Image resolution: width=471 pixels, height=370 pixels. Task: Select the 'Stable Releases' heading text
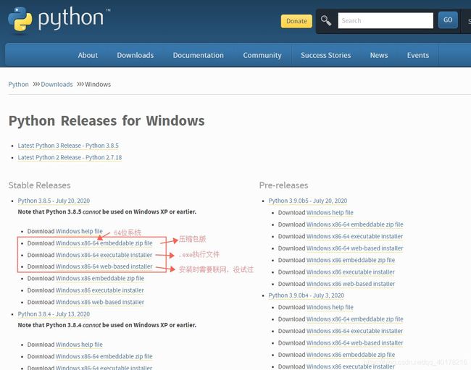point(40,185)
